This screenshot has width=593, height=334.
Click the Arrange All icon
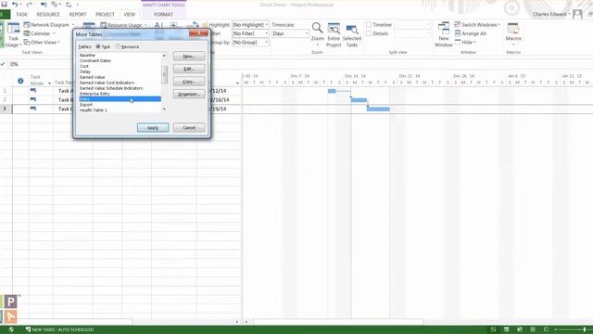(x=458, y=33)
